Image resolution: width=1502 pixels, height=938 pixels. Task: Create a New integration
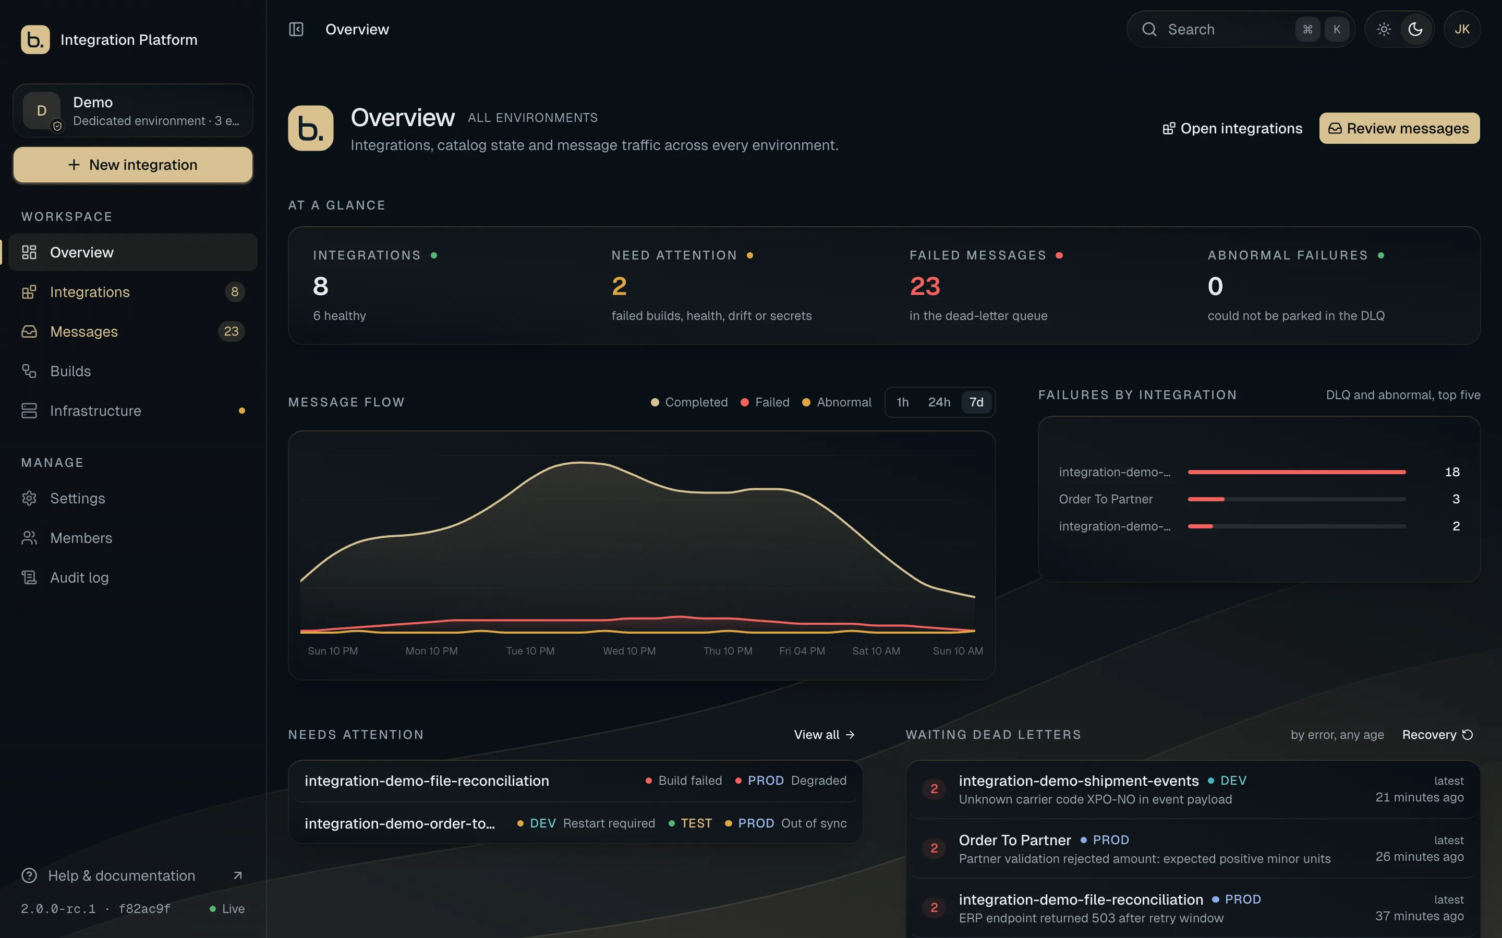(133, 165)
